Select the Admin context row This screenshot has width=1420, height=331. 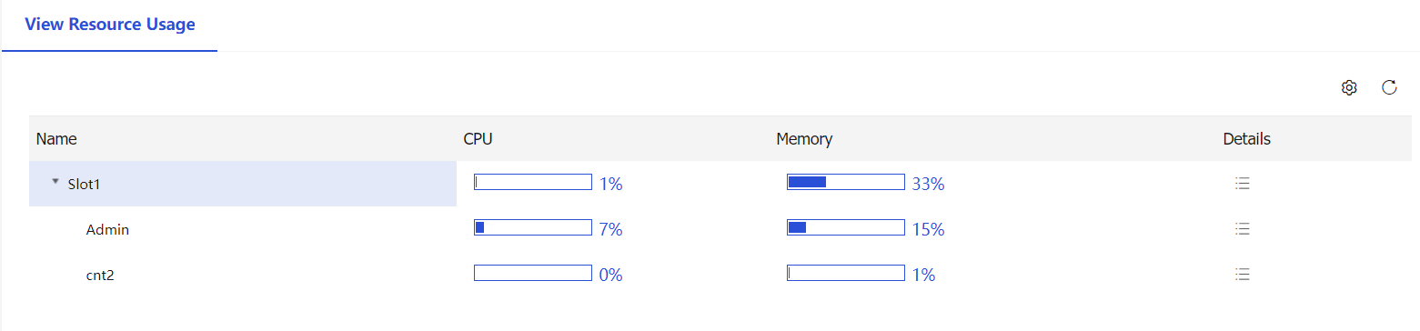tap(107, 230)
